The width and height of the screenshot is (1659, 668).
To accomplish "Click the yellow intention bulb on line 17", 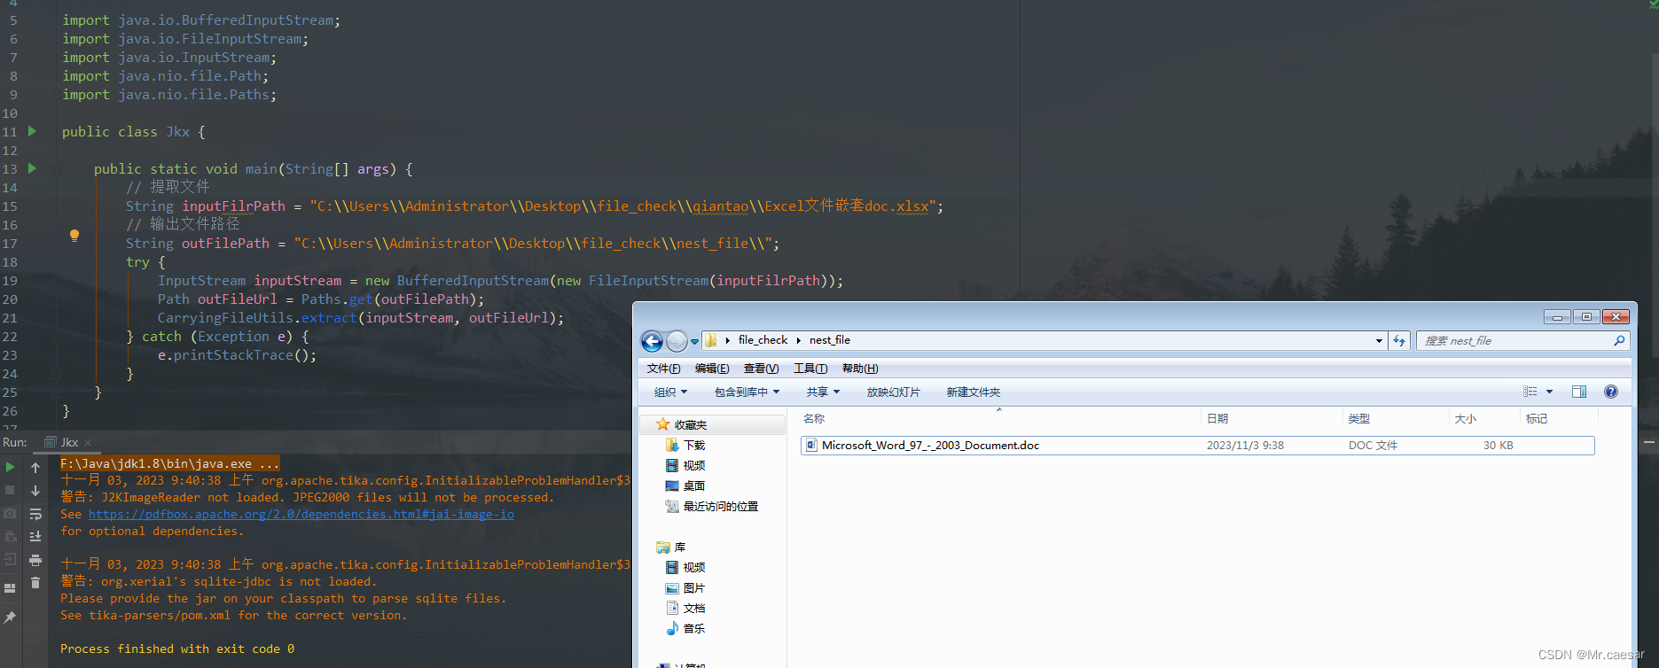I will 74,236.
